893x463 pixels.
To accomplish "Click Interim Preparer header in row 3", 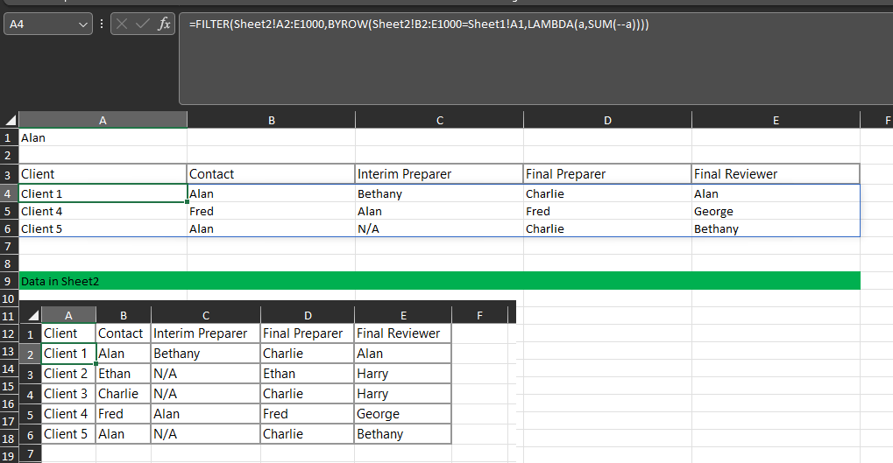I will (439, 174).
